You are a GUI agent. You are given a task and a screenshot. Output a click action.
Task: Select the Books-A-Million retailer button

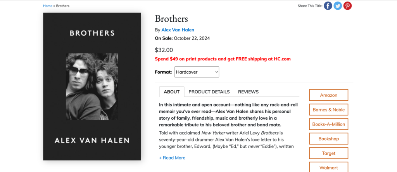(x=328, y=124)
